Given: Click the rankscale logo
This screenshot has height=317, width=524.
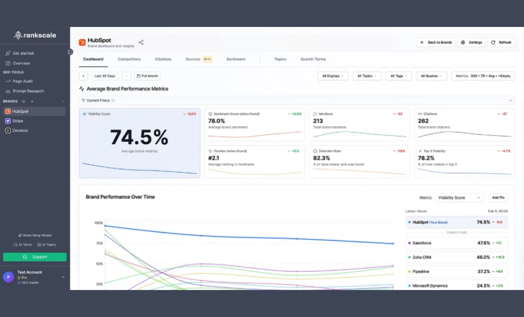Looking at the screenshot, I should (x=35, y=35).
